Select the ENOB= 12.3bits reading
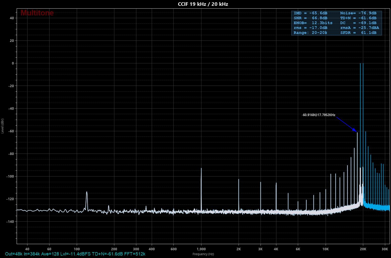The image size is (391, 258). 313,23
